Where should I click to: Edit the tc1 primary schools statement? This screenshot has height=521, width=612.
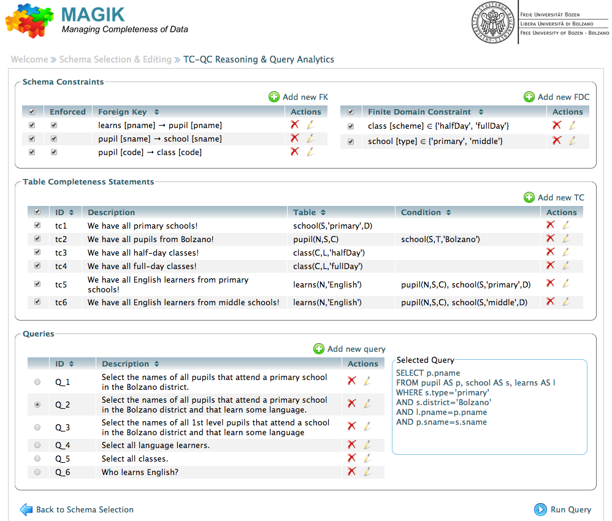point(566,225)
